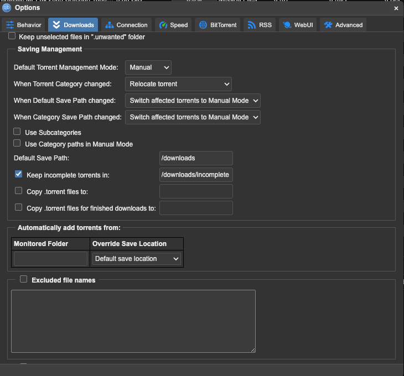404x376 pixels.
Task: Click the Default Save Path label
Action: click(42, 158)
